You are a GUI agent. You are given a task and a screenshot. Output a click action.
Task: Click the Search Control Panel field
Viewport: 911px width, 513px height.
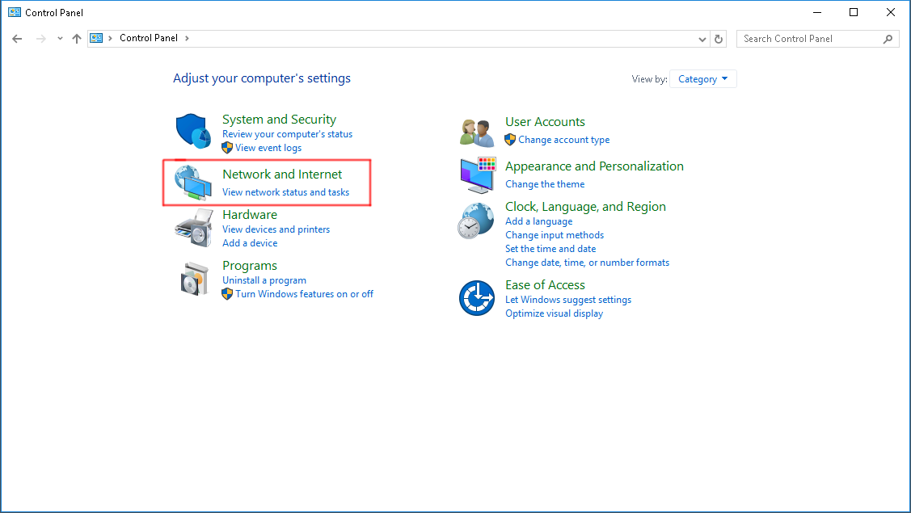[808, 39]
